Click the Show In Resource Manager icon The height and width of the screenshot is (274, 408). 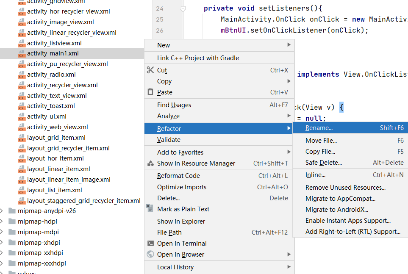(x=150, y=163)
